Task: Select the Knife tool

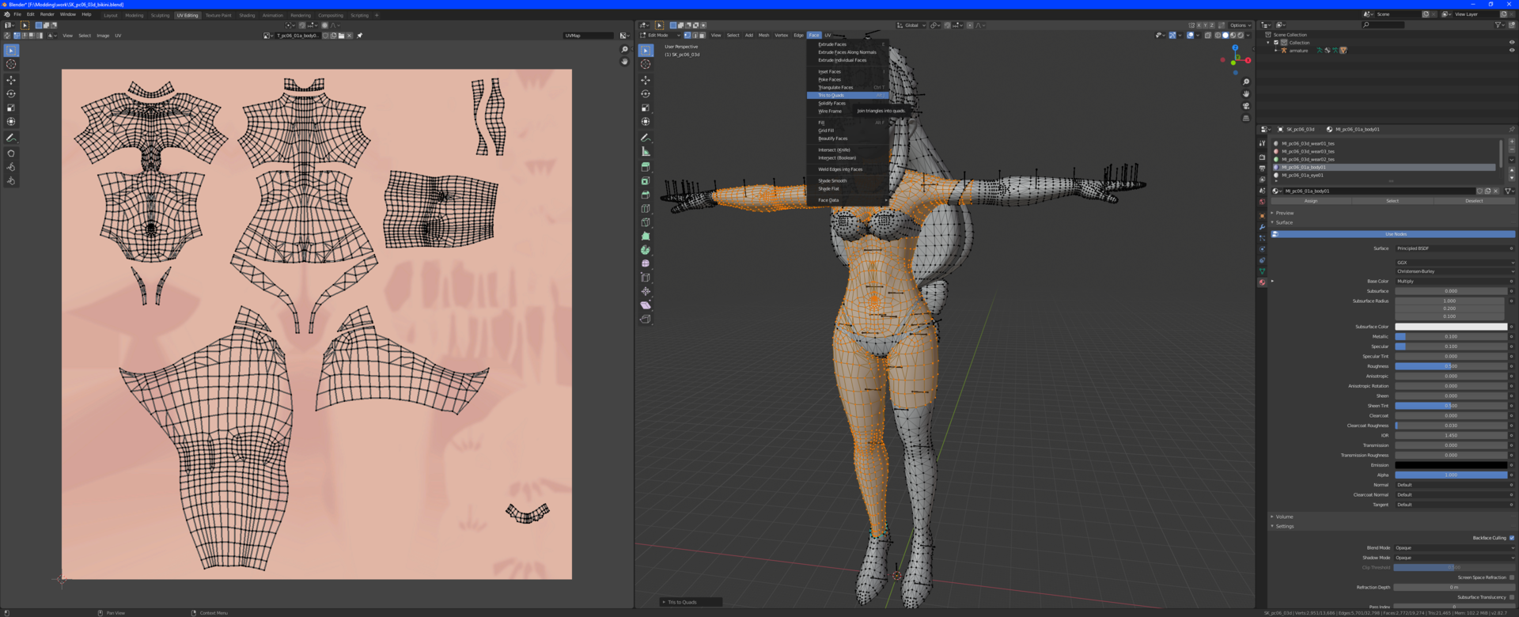Action: [646, 222]
